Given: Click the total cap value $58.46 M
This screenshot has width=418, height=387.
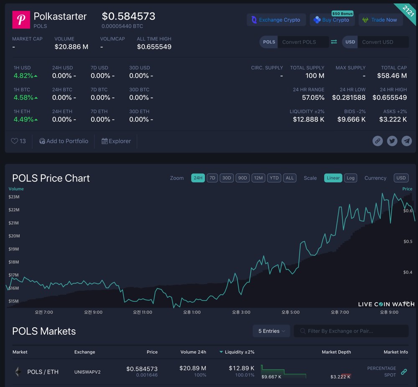Looking at the screenshot, I should [392, 76].
